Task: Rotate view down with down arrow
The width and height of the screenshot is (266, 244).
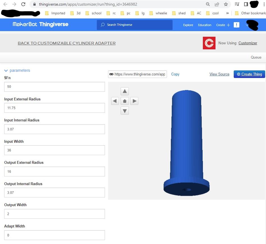Action: (x=125, y=111)
